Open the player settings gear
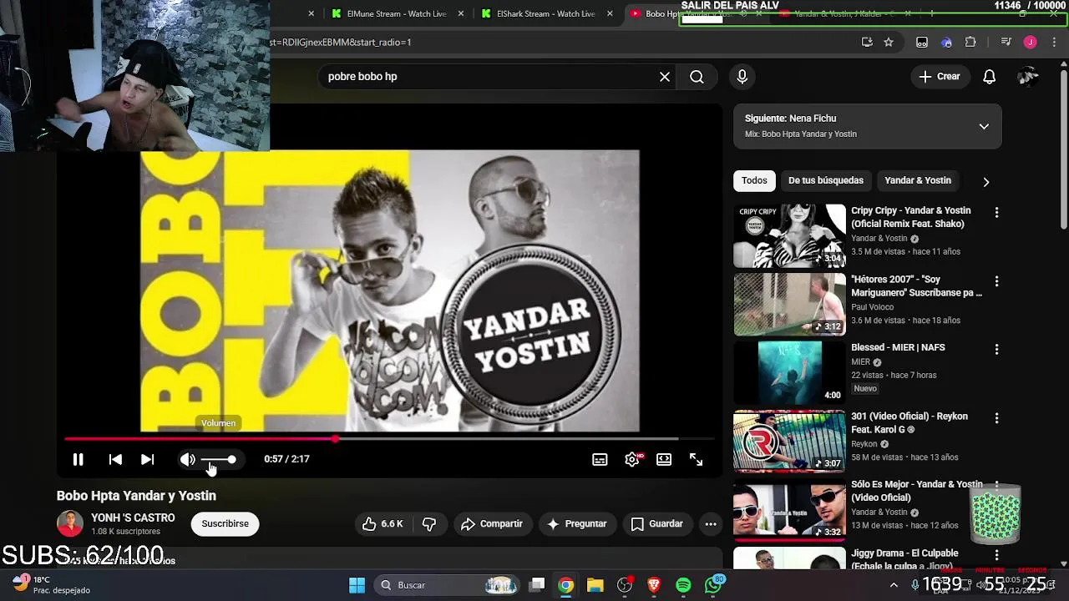Screen dimensions: 1069x601 (x=632, y=459)
